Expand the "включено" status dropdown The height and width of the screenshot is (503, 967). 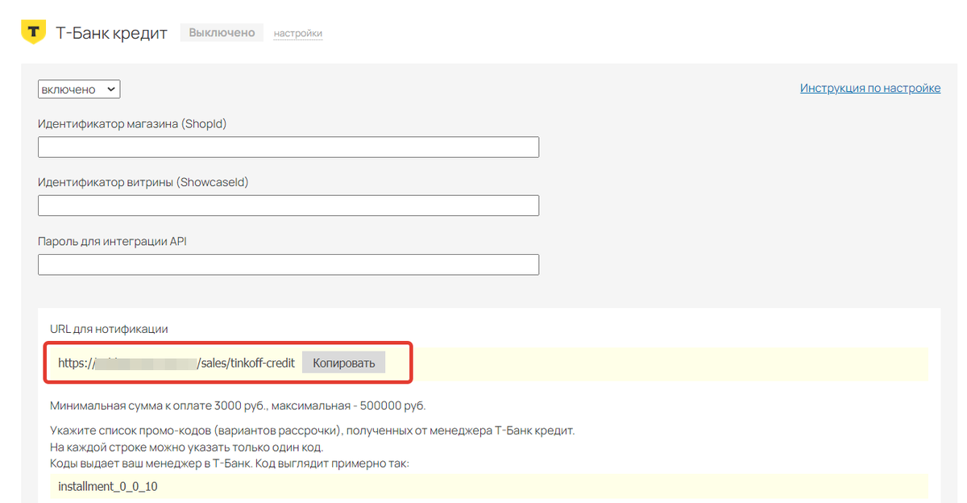[79, 89]
